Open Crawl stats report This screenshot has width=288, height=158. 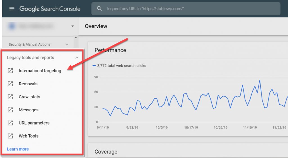(29, 97)
